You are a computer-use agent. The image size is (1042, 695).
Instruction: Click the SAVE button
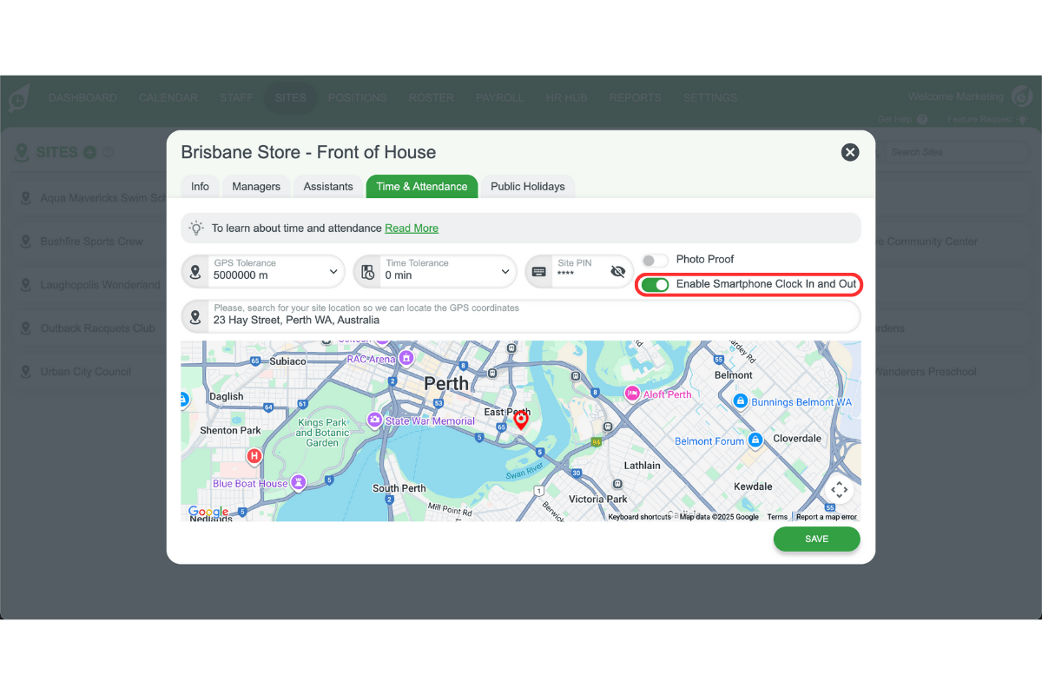tap(816, 539)
